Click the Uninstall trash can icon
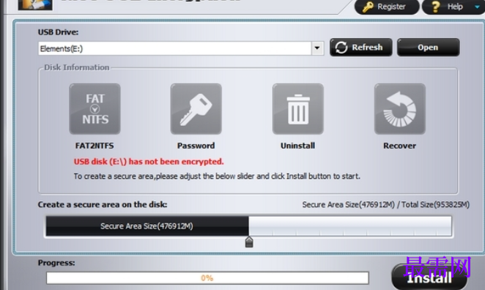The width and height of the screenshot is (485, 290). click(x=298, y=109)
